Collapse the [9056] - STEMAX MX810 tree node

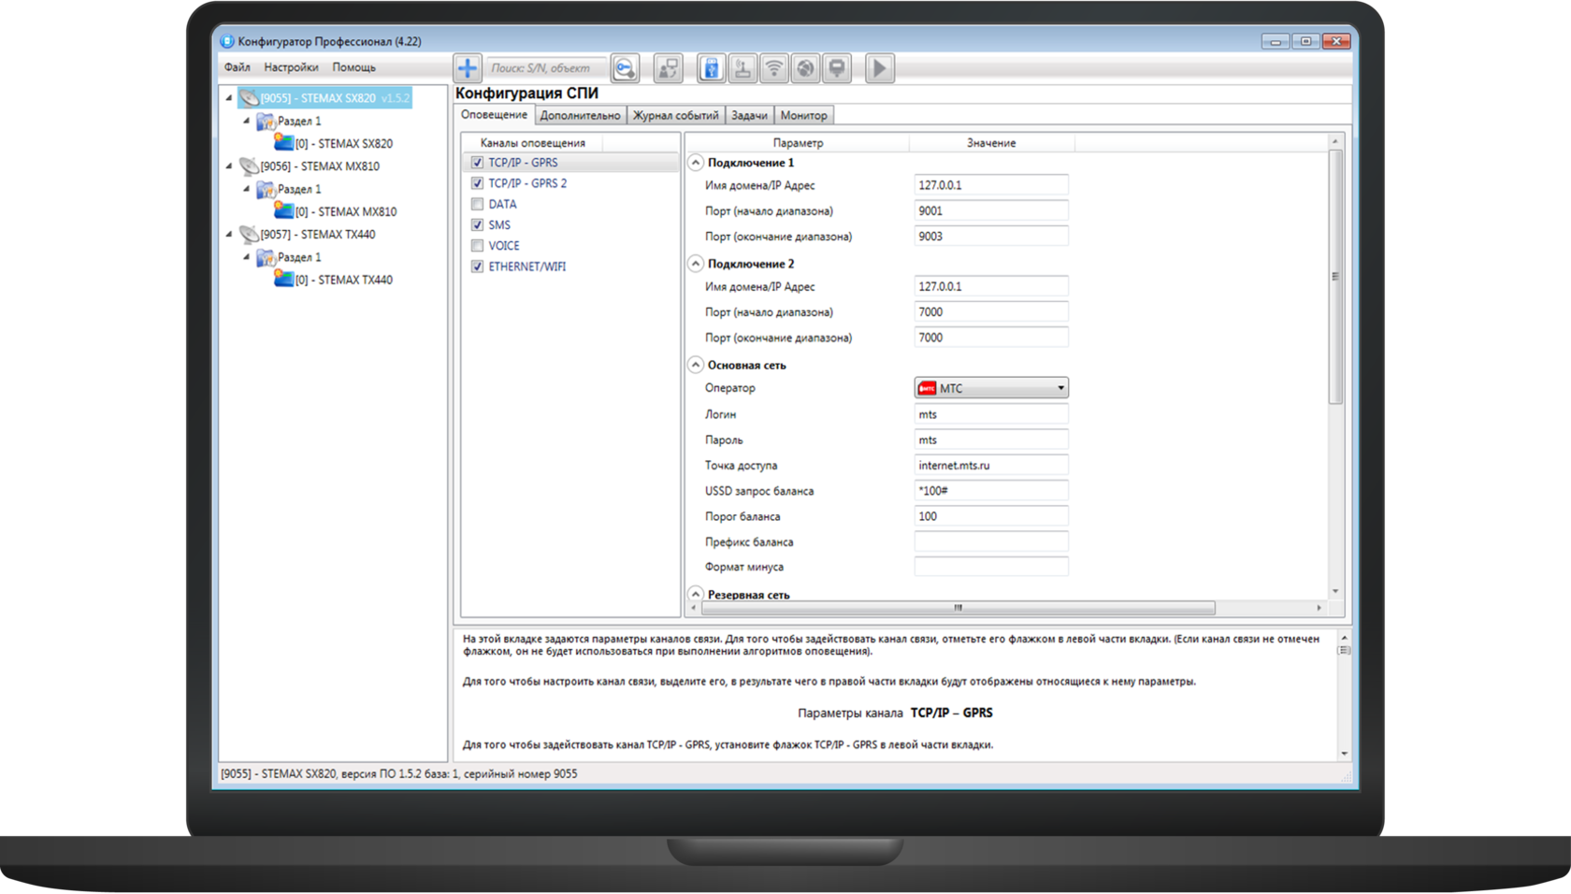(x=229, y=166)
